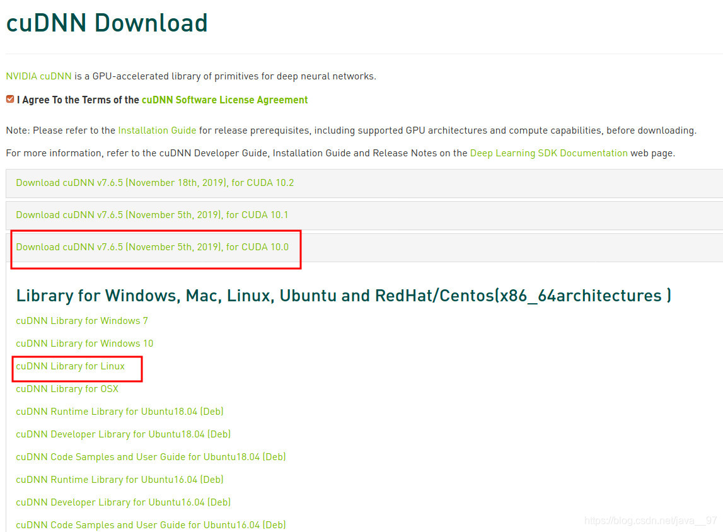Uncheck the I Agree To the Terms checkbox
The height and width of the screenshot is (532, 723).
[10, 99]
